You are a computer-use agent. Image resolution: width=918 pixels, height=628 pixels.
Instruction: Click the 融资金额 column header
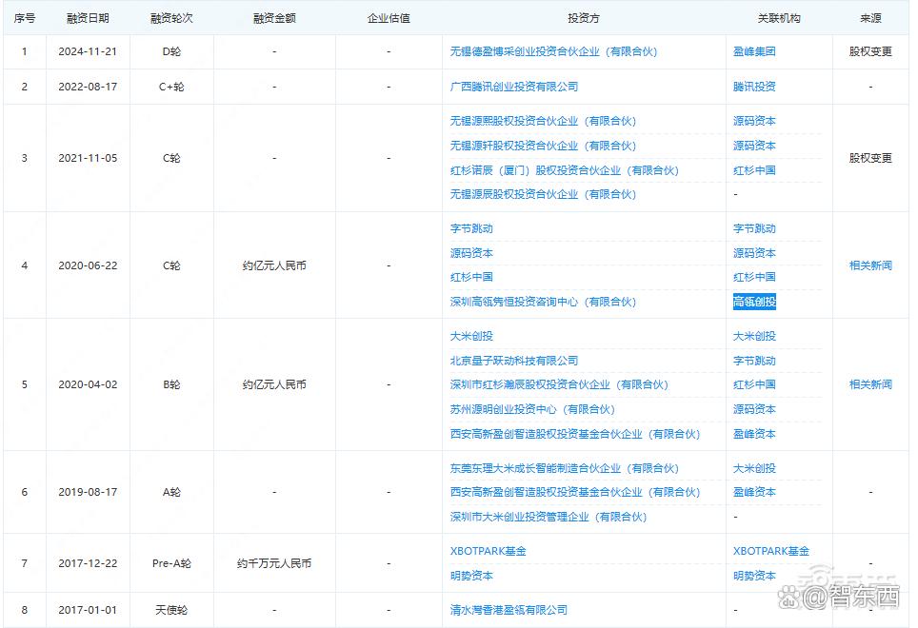tap(274, 18)
